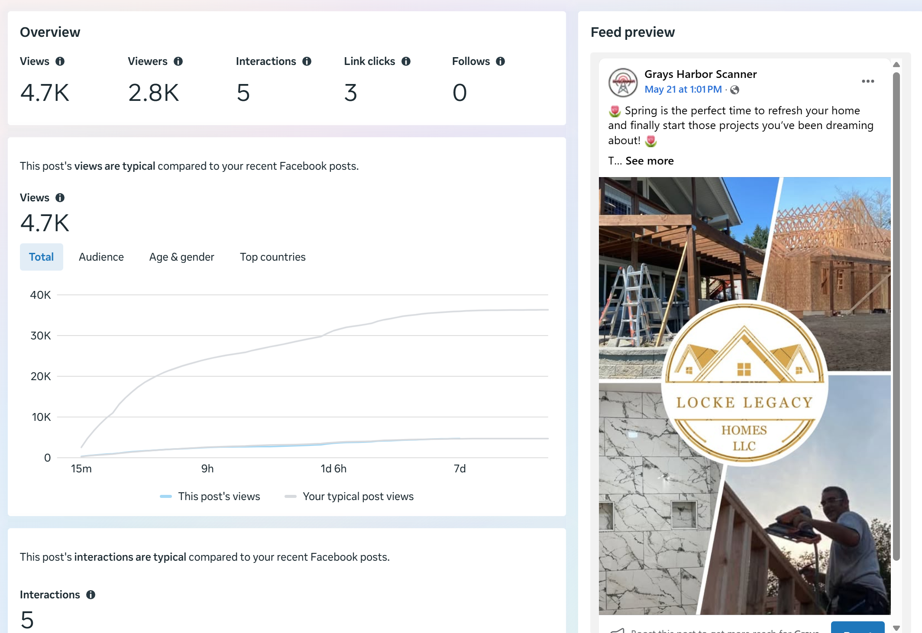Click the 1d 6h x-axis label
922x633 pixels.
pyautogui.click(x=333, y=469)
